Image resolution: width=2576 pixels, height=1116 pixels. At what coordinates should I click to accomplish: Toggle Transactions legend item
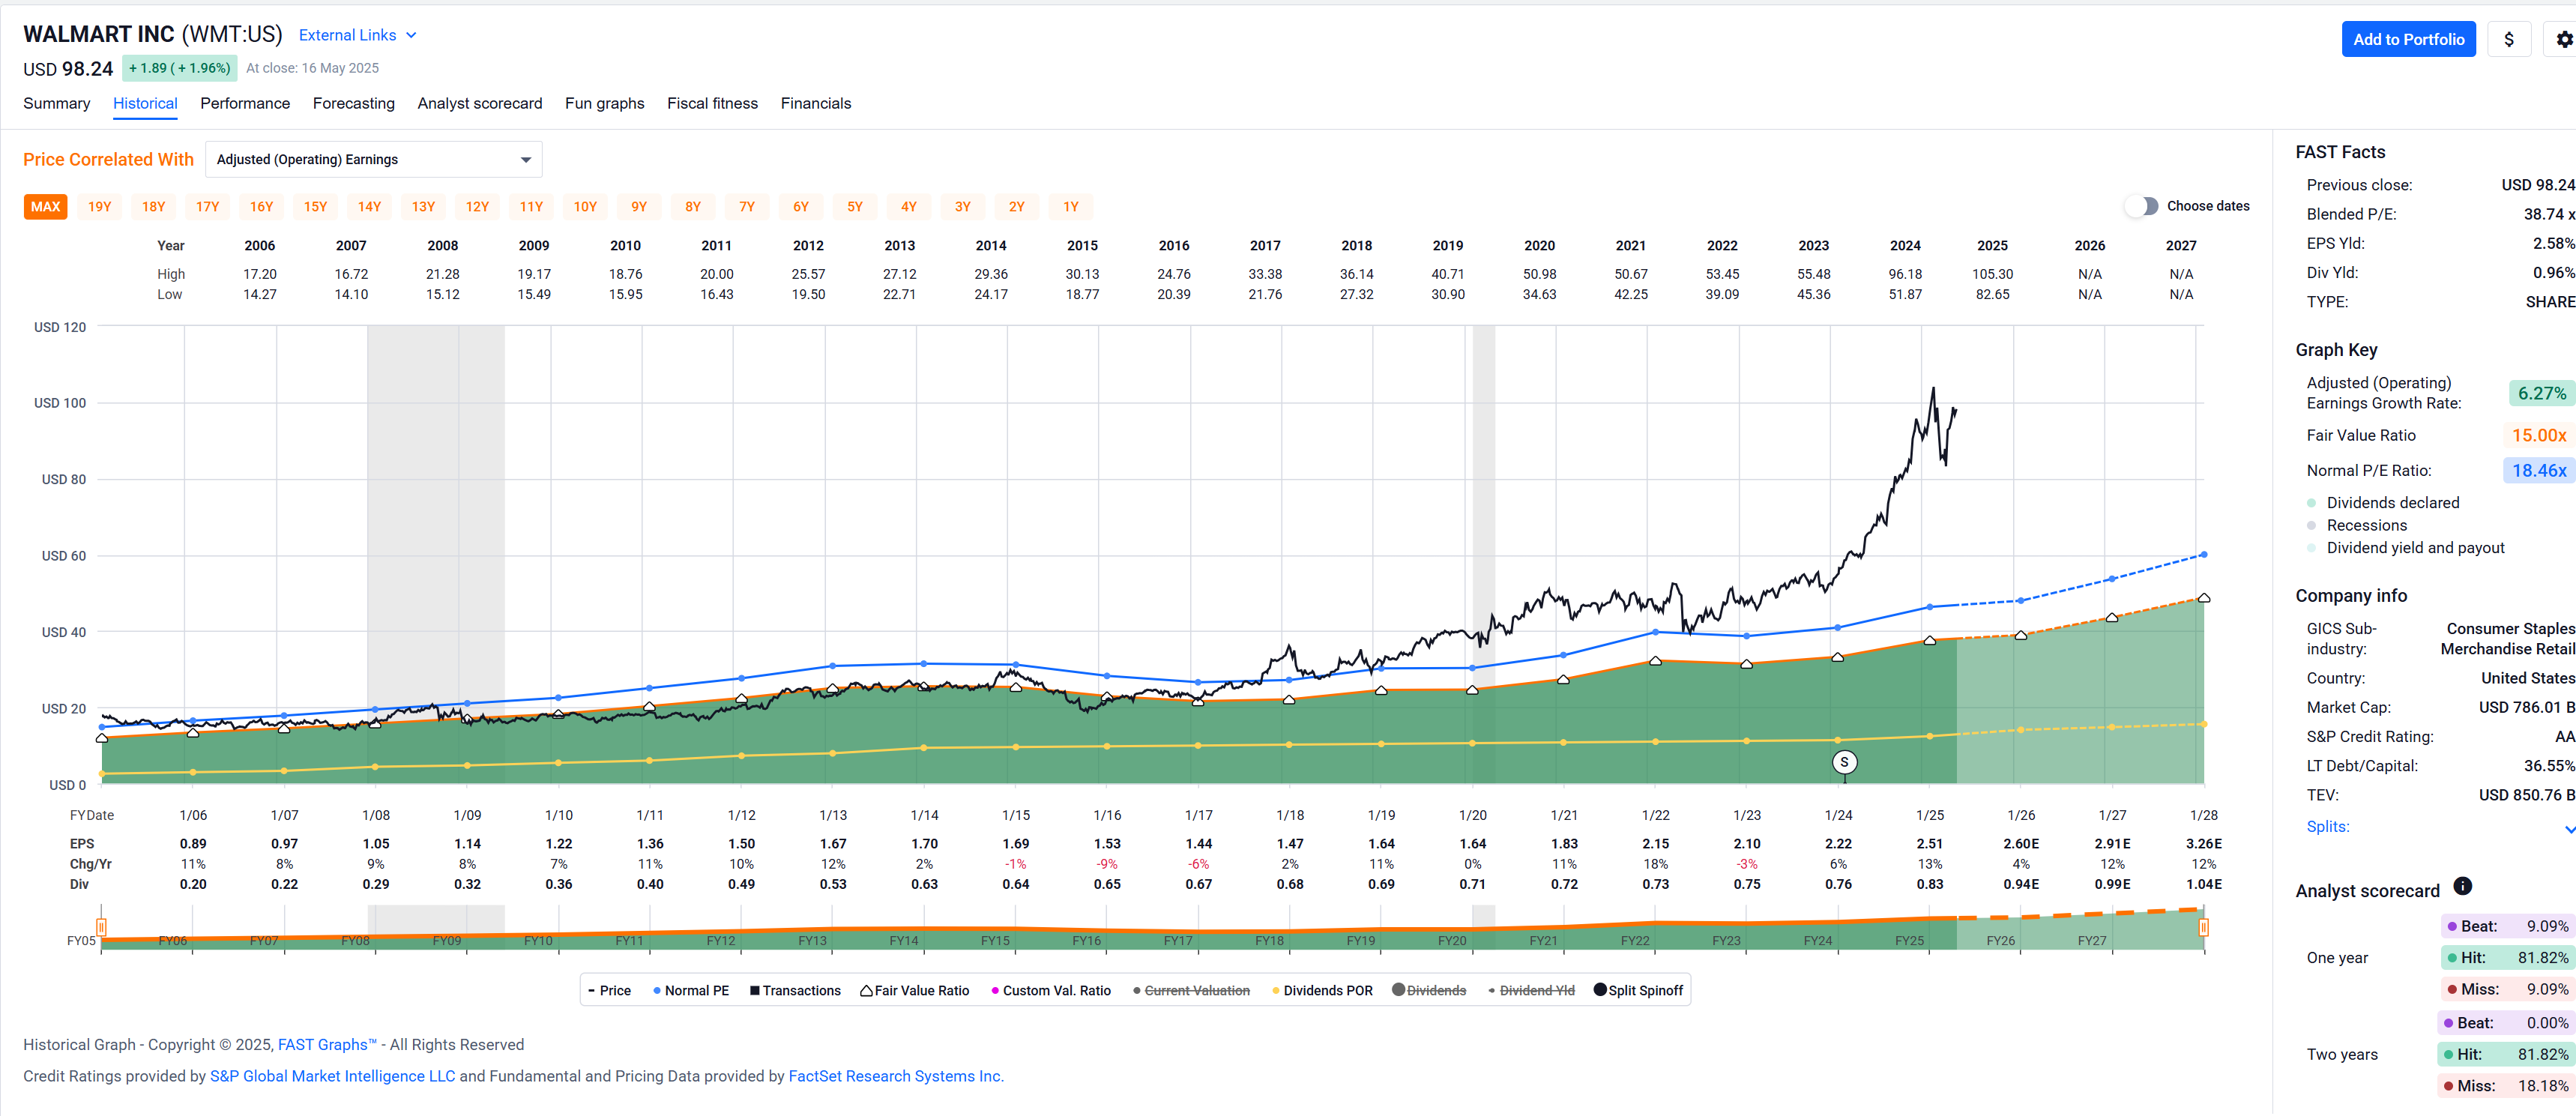795,991
